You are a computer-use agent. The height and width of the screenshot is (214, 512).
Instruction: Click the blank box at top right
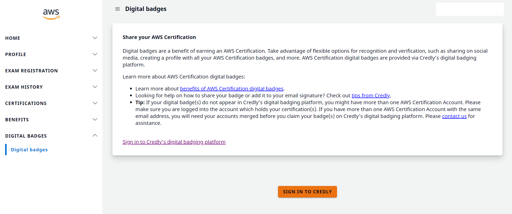click(470, 9)
